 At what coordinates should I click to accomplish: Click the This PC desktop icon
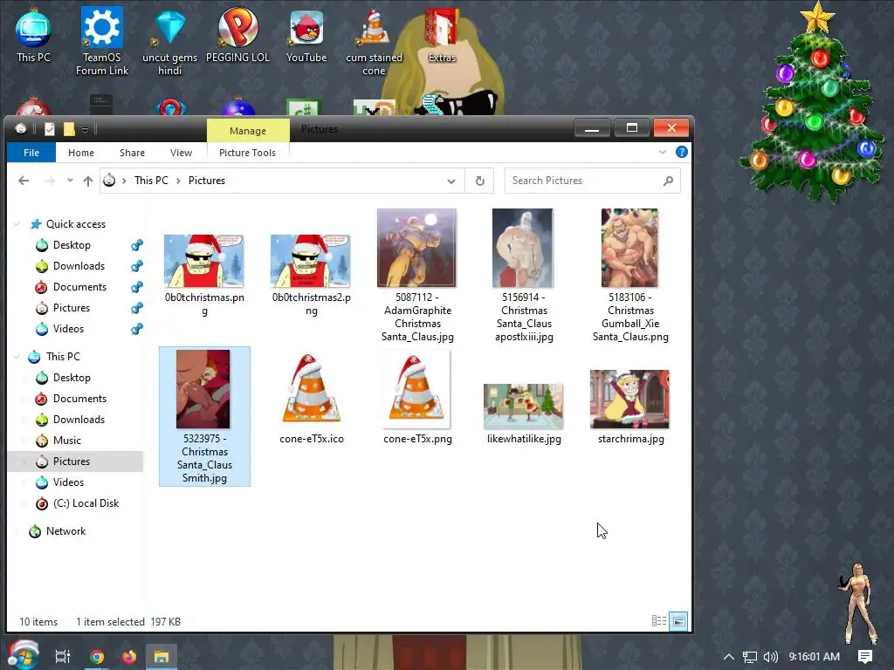(34, 35)
